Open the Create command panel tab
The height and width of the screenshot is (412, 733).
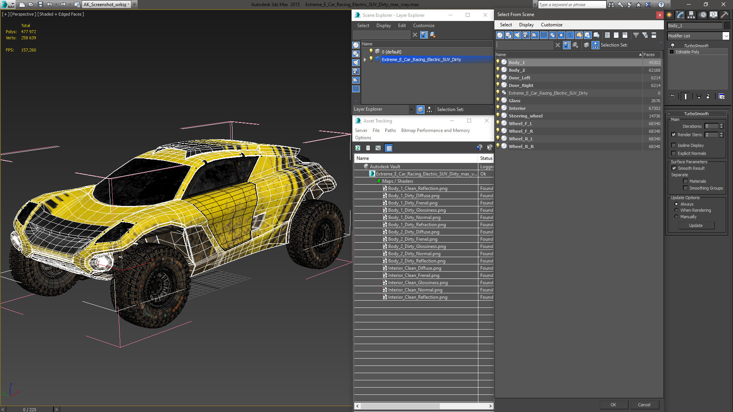pos(669,15)
